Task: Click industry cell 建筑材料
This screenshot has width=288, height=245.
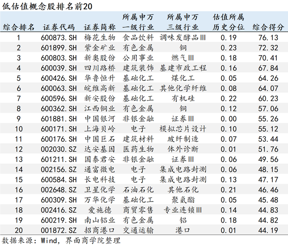Action: [138, 139]
